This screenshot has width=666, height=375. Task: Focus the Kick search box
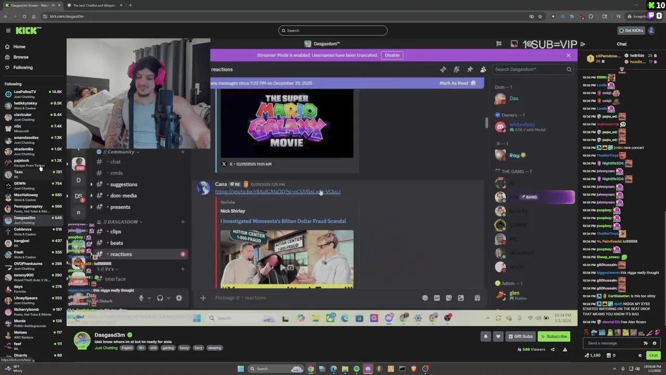pos(333,31)
